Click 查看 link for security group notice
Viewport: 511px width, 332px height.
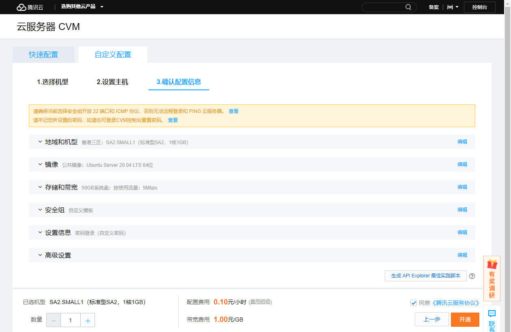[233, 111]
